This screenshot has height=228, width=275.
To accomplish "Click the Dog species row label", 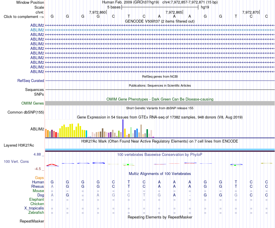I will pos(41,195).
